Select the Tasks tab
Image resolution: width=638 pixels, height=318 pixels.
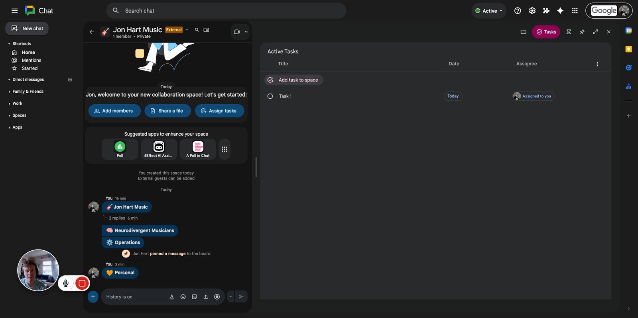[x=546, y=32]
